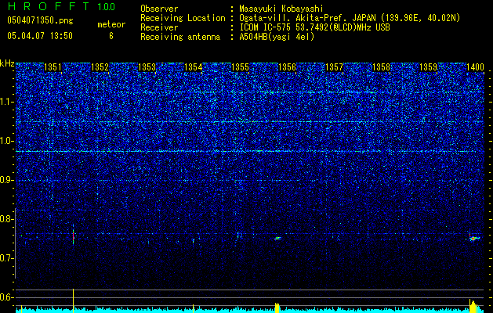Click the 0.7 kHz axis label
This screenshot has height=313, width=493.
pyautogui.click(x=7, y=258)
